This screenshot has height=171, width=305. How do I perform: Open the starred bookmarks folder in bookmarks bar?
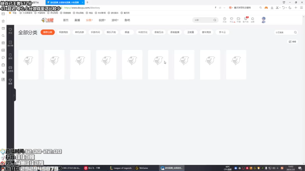tap(13, 13)
